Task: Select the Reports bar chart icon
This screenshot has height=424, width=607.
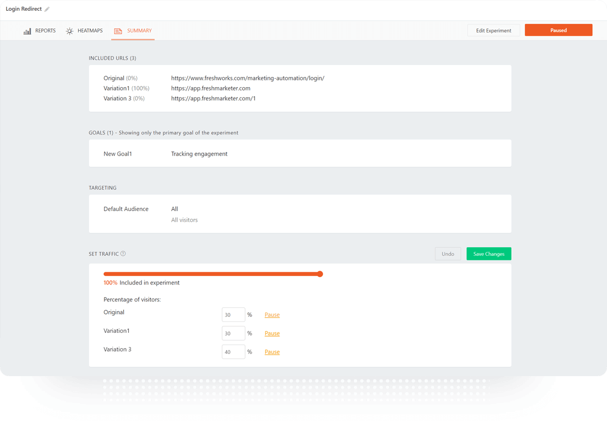Action: click(27, 31)
